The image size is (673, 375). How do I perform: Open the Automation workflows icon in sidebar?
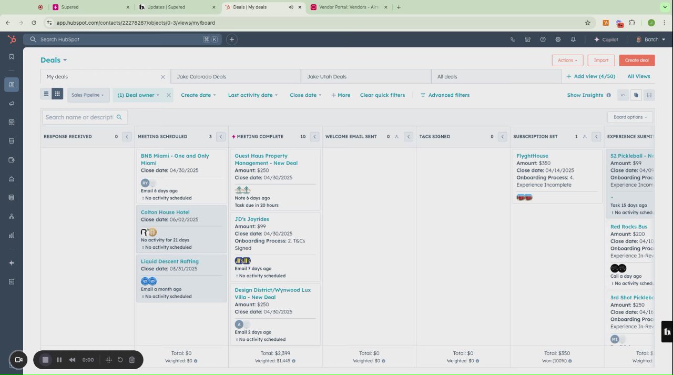pos(12,216)
